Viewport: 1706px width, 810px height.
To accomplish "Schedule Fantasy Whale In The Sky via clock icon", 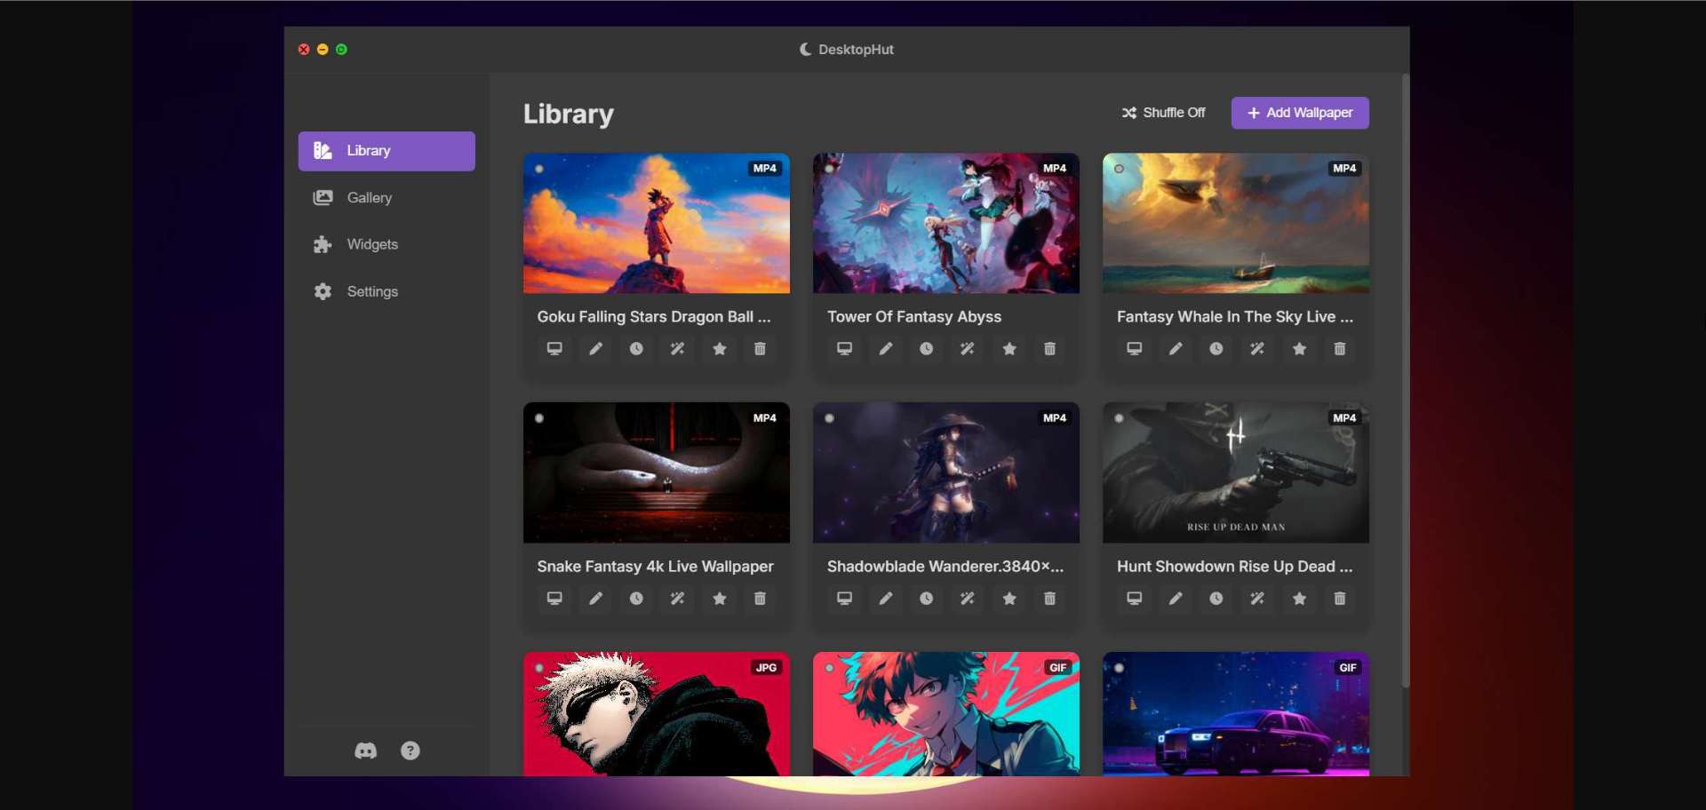I will [x=1216, y=349].
